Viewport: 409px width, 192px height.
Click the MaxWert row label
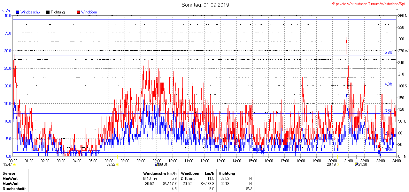click(x=11, y=184)
